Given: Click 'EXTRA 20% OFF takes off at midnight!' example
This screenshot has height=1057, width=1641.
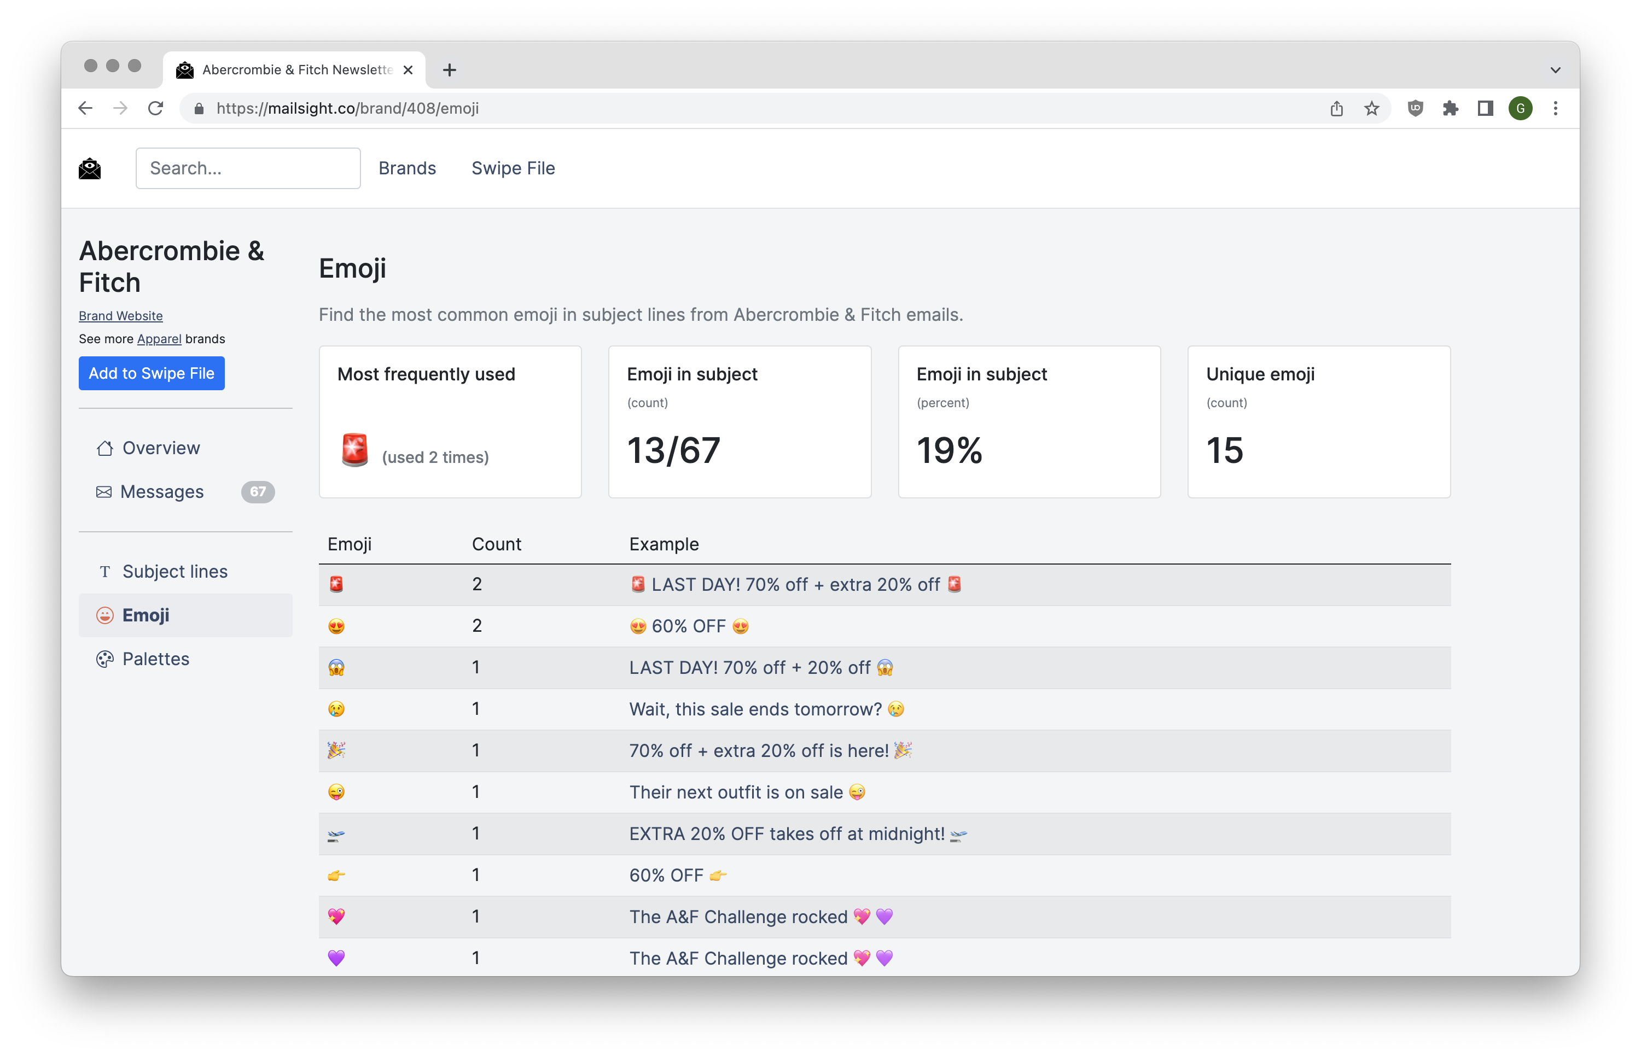Looking at the screenshot, I should (798, 834).
